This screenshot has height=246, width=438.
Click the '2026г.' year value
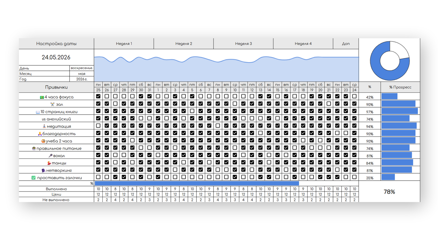(82, 79)
